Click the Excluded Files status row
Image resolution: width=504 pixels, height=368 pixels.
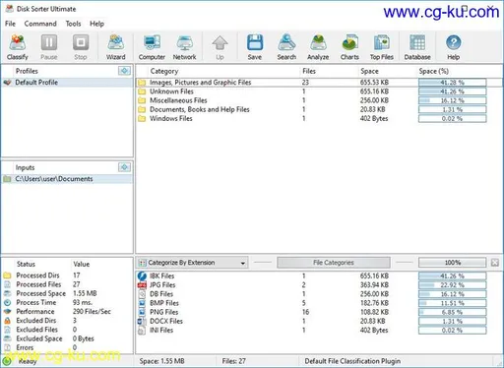pyautogui.click(x=67, y=330)
